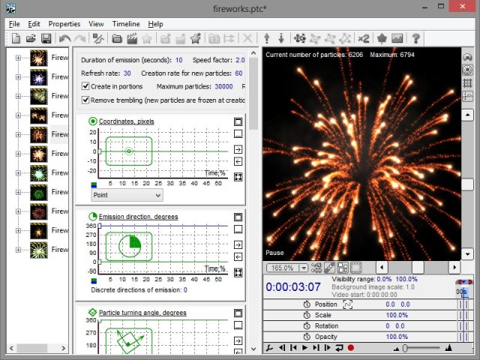
Task: Toggle the Coordinates, pixels radio indicator
Action: (93, 121)
